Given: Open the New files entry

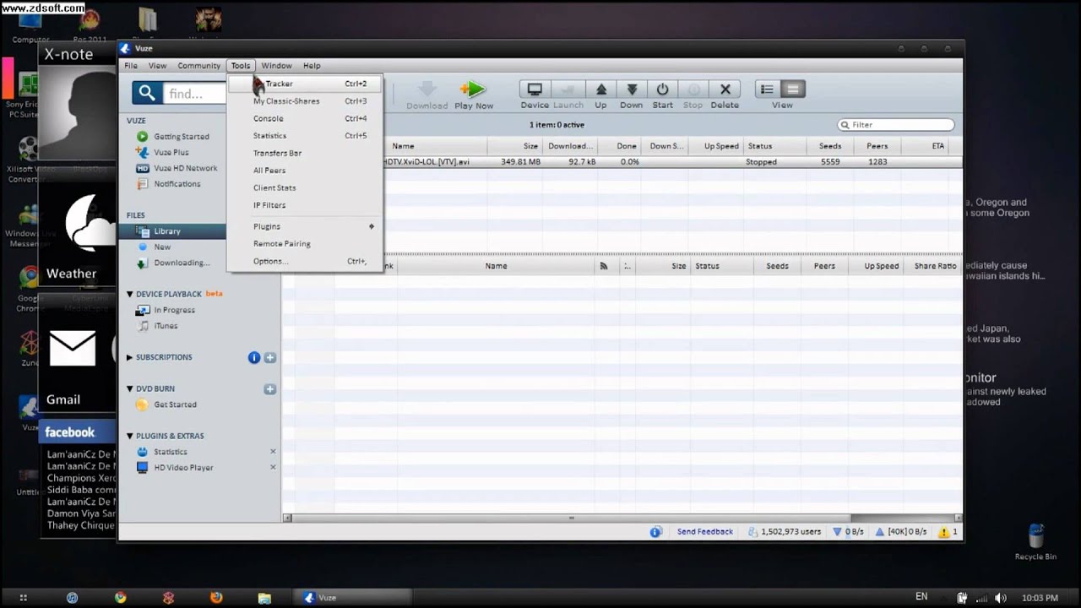Looking at the screenshot, I should click(162, 247).
